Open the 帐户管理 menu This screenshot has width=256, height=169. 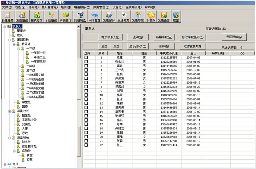tap(50, 7)
